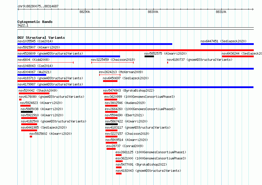Screen dimensions: 262x185
Task: Click the nsv6436244 variant label
Action: tap(242, 53)
